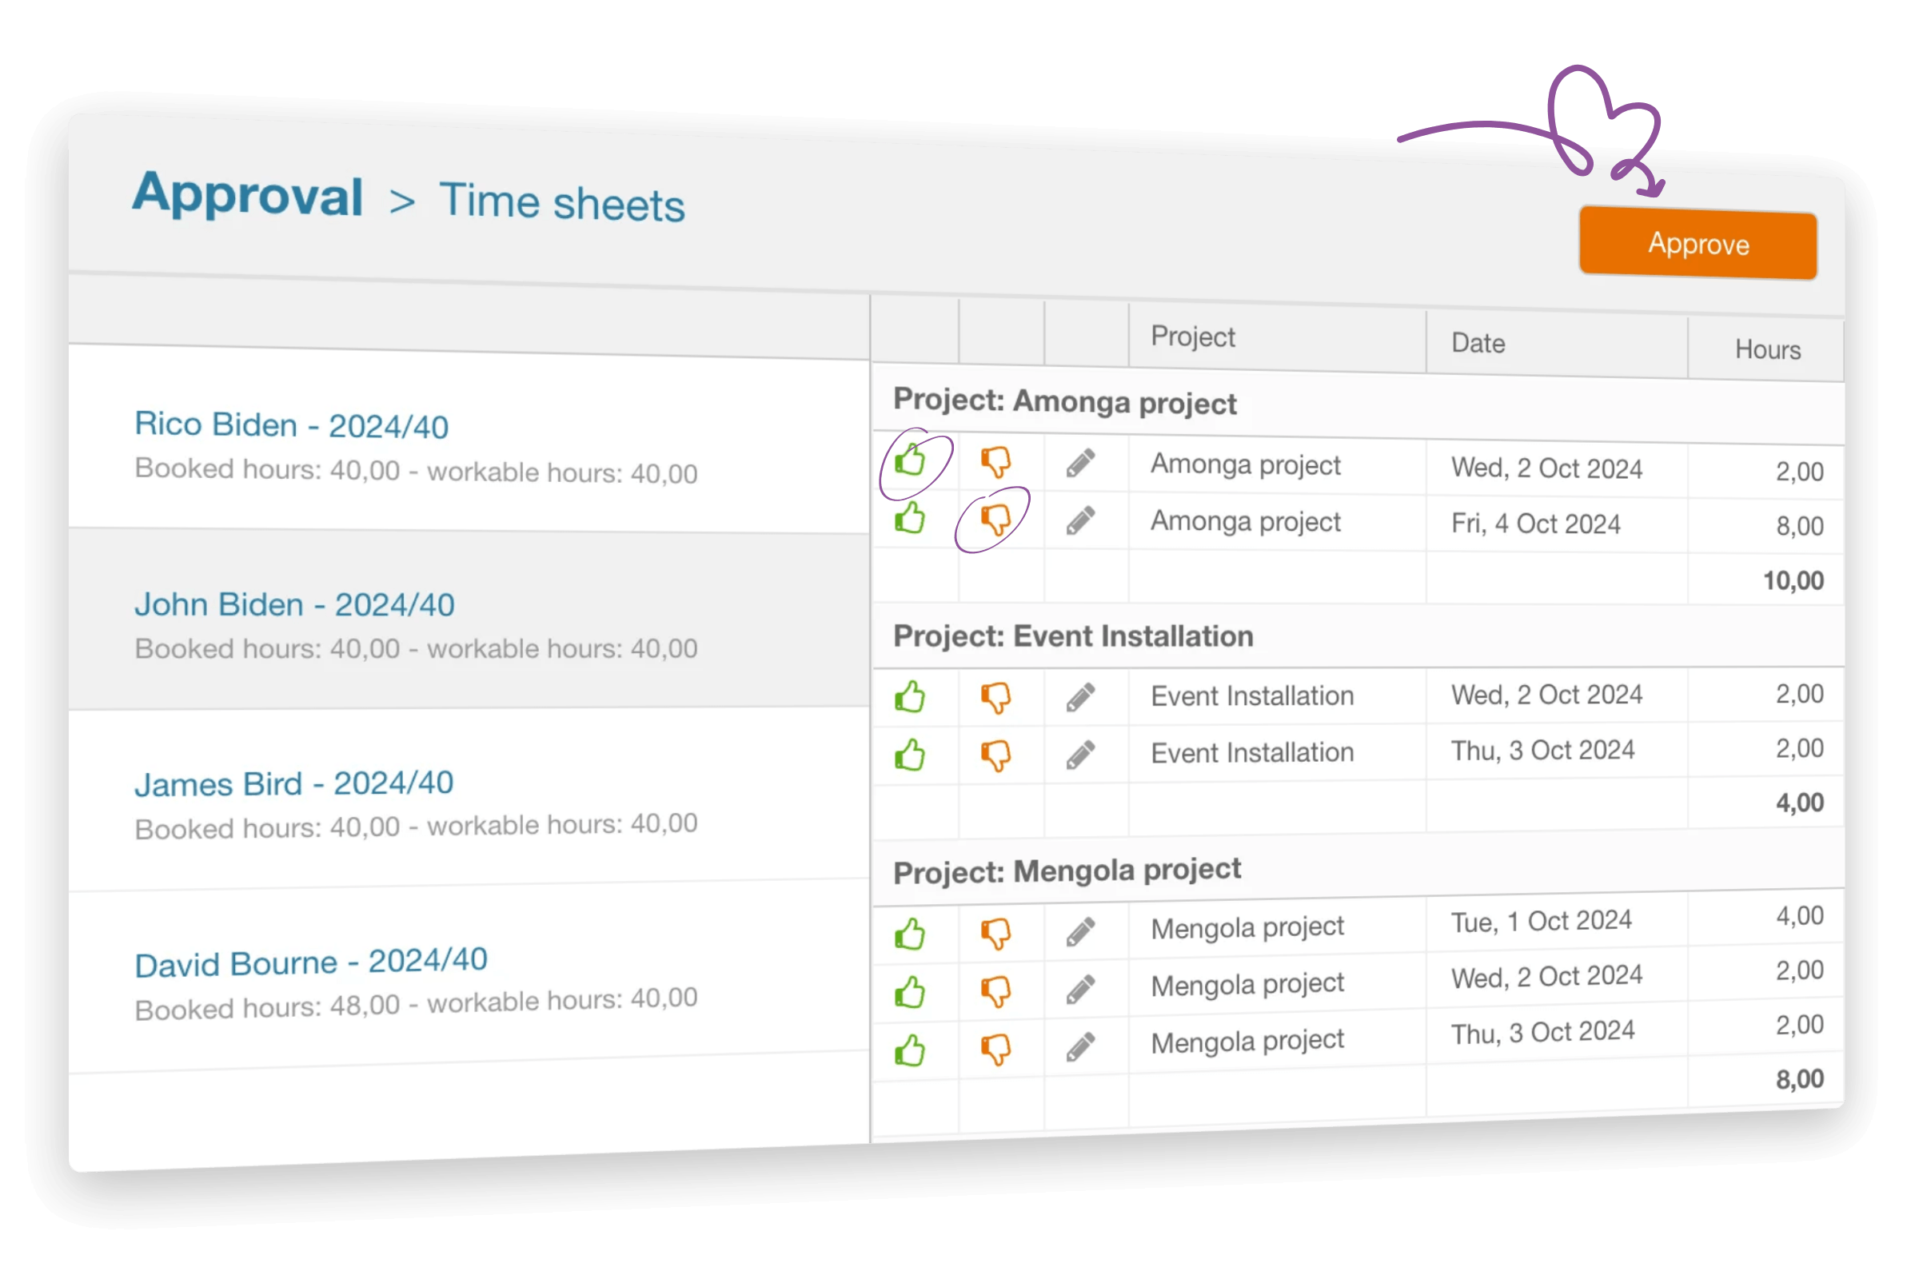Edit the Amonga project entry for Wed 2 Oct
This screenshot has height=1279, width=1919.
(x=1081, y=463)
